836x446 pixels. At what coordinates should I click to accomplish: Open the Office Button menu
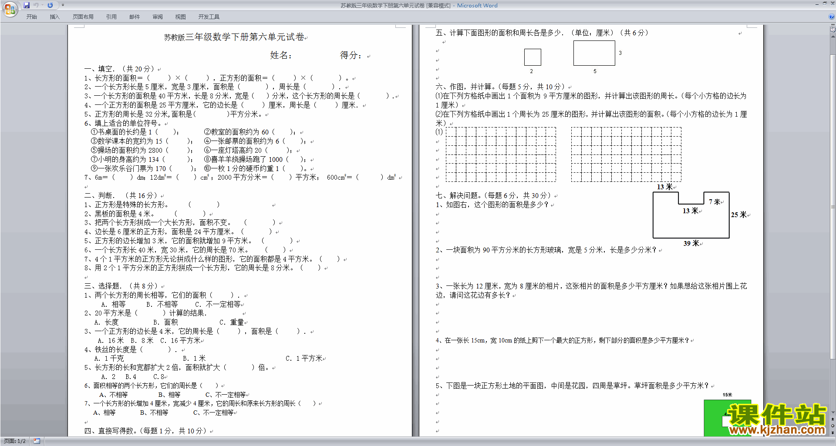click(x=10, y=9)
